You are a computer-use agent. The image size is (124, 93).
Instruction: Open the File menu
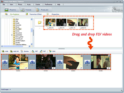pos(4,4)
